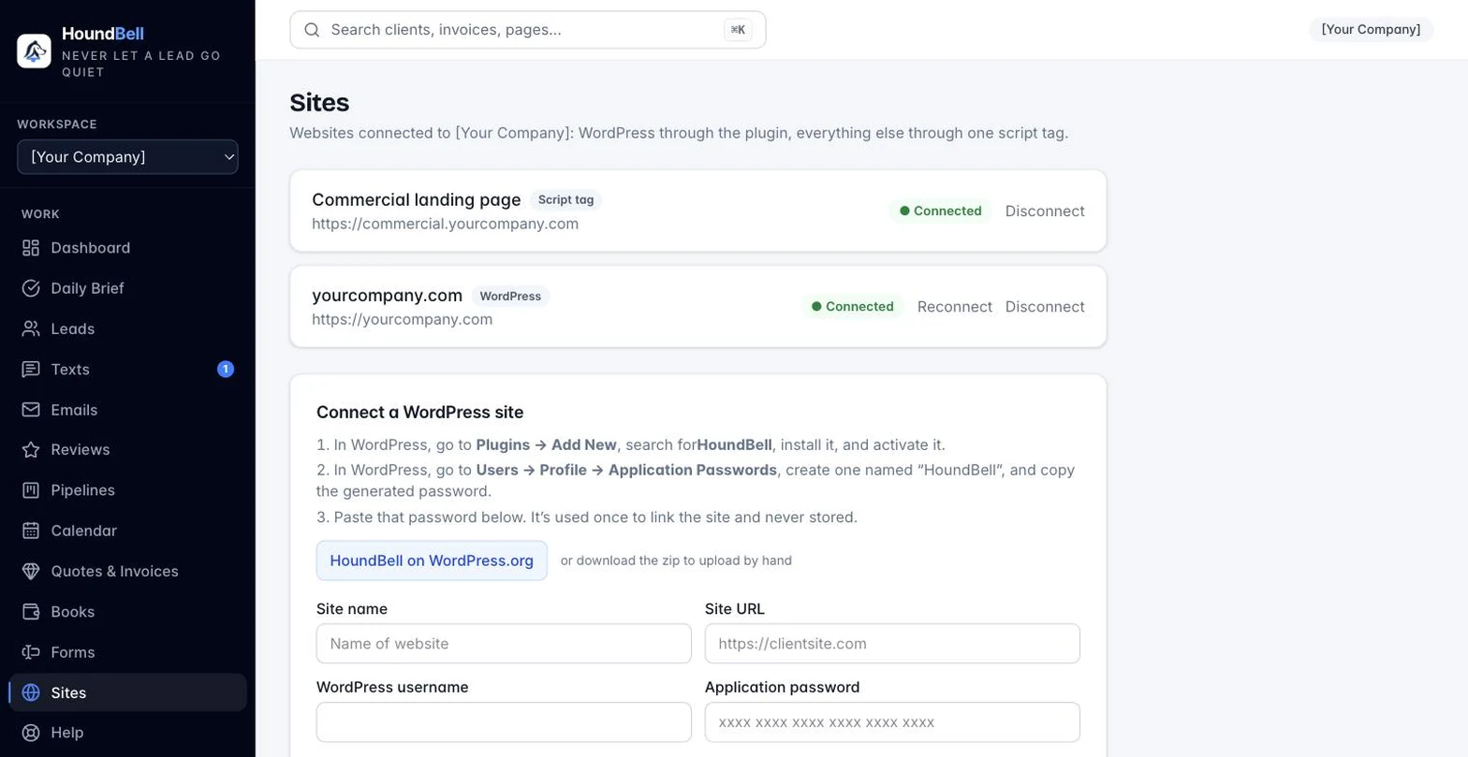The image size is (1468, 757).
Task: Click the WordPress tag on yourcompany.com
Action: [510, 297]
